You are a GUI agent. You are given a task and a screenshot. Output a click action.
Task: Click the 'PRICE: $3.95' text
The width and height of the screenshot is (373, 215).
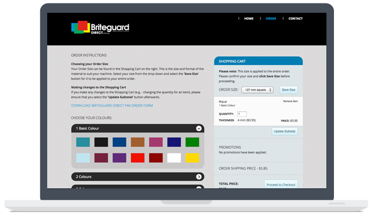click(x=289, y=121)
